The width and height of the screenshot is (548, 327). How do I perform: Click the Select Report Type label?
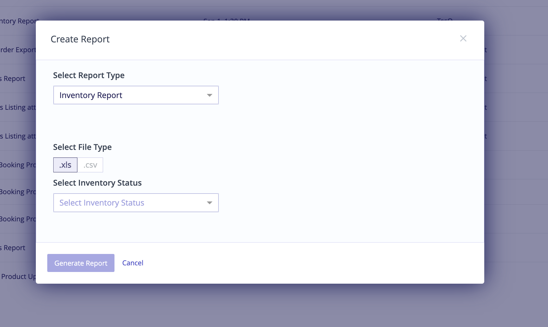pos(89,75)
